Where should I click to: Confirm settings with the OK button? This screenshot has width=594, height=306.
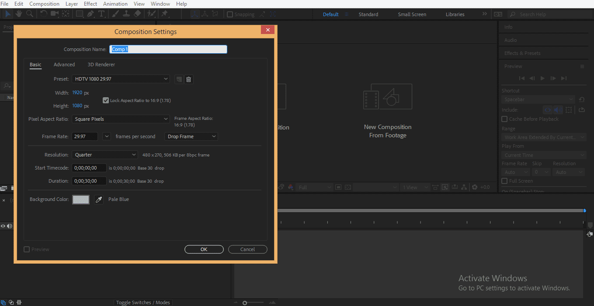click(x=204, y=249)
